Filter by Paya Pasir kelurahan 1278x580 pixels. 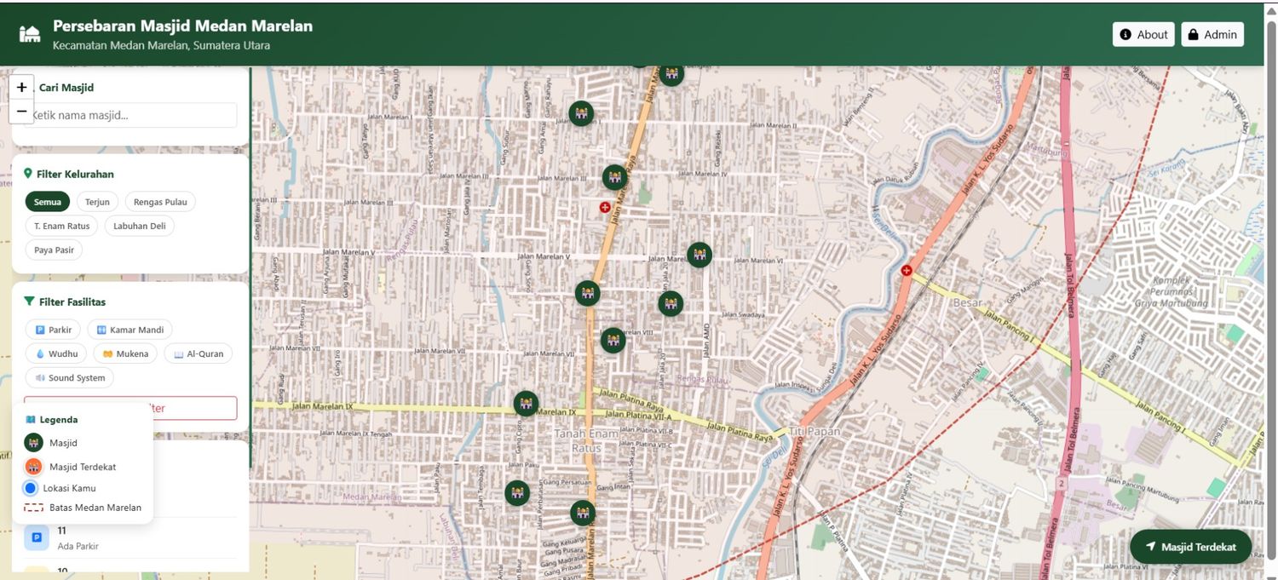(54, 250)
